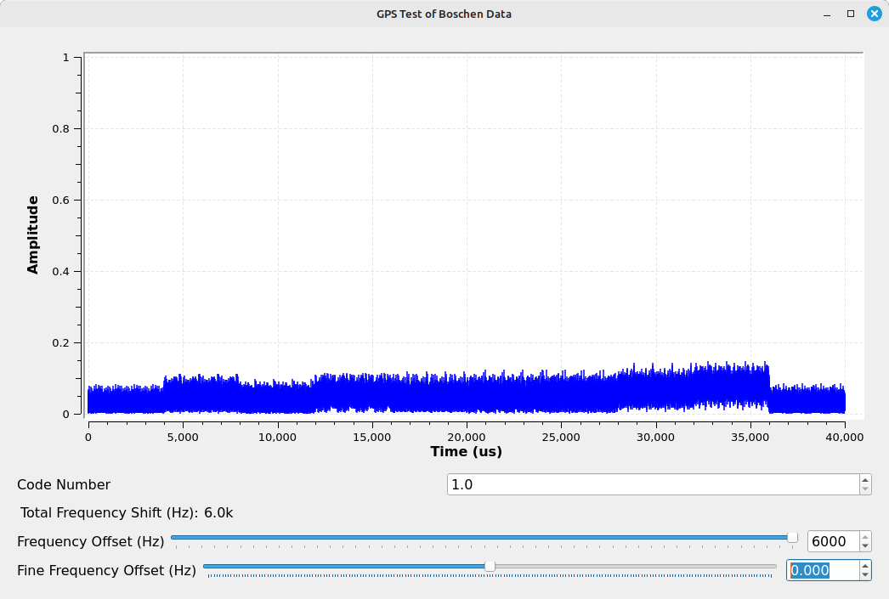Screen dimensions: 889x599
Task: Close the GPS Test window
Action: pos(874,14)
